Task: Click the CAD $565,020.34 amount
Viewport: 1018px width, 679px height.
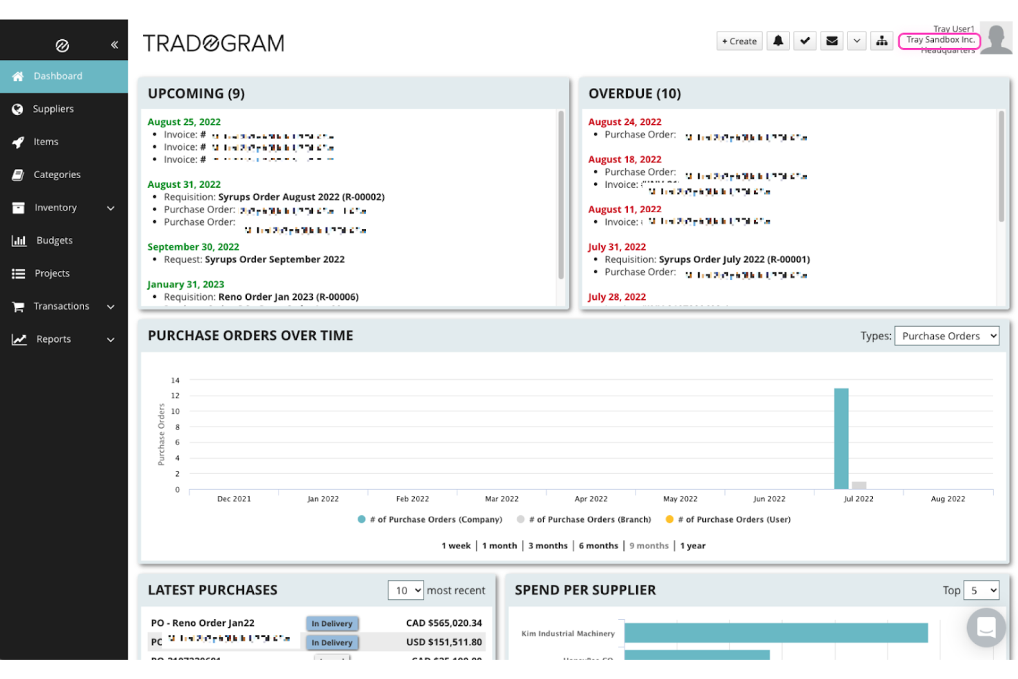Action: coord(444,623)
